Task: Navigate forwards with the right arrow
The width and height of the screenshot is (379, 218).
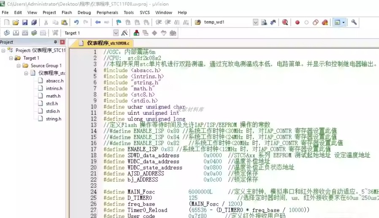Action: [107, 22]
